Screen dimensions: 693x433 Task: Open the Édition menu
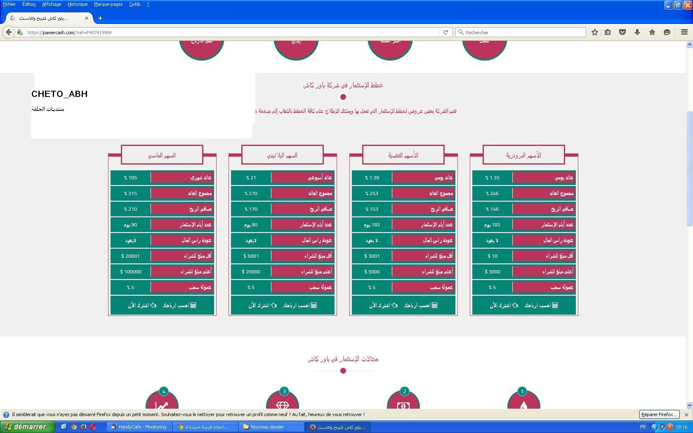click(x=29, y=4)
